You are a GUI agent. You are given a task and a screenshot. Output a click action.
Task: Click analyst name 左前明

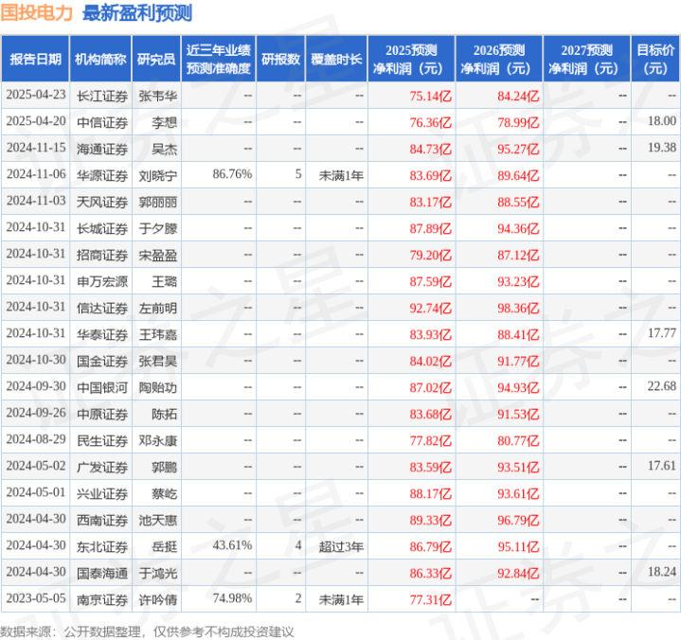(x=158, y=308)
